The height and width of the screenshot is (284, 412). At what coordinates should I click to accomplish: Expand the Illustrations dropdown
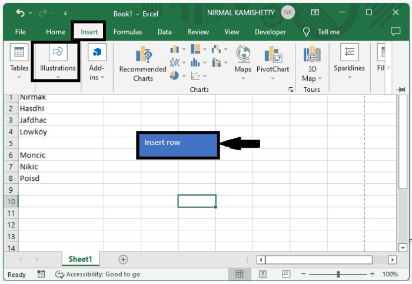click(58, 62)
